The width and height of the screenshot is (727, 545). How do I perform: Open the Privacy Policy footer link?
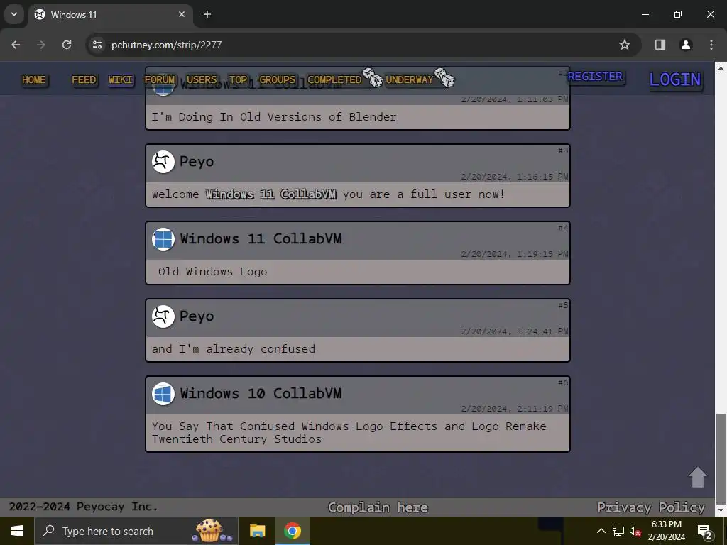(651, 507)
